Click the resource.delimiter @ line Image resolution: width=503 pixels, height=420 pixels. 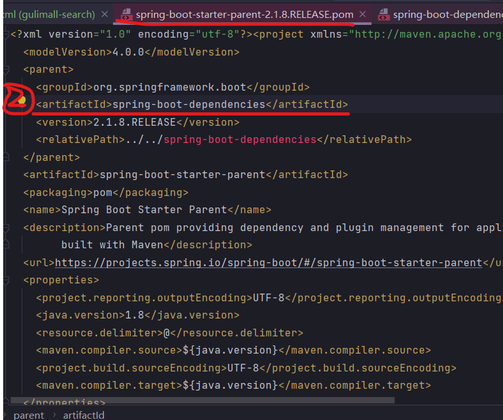170,333
